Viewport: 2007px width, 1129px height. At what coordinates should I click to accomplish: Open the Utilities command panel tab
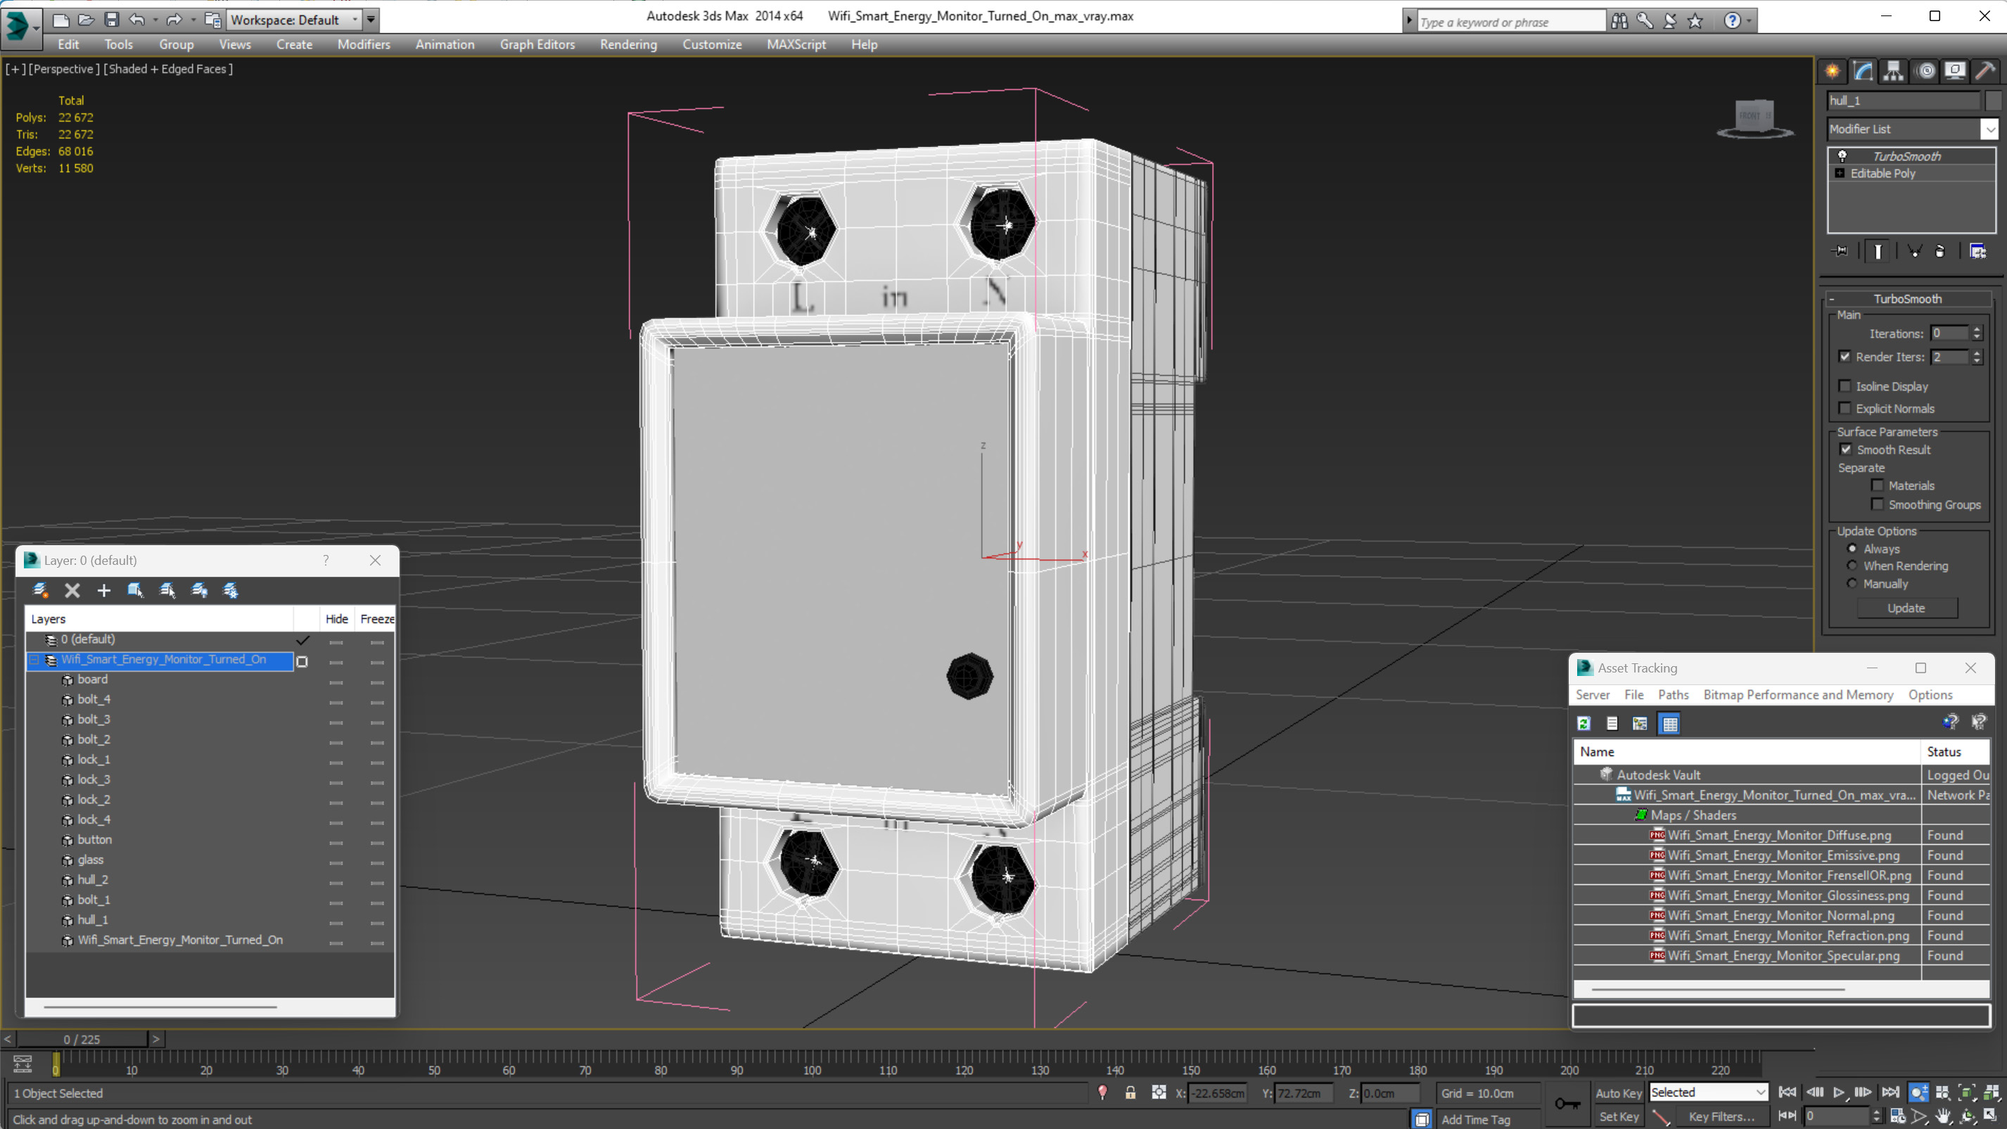pos(1985,72)
